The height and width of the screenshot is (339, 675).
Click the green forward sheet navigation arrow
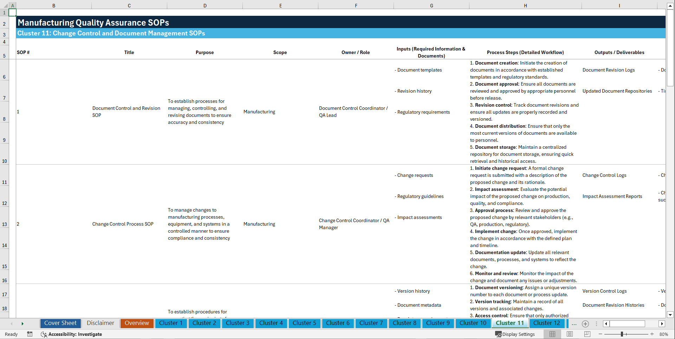click(22, 324)
